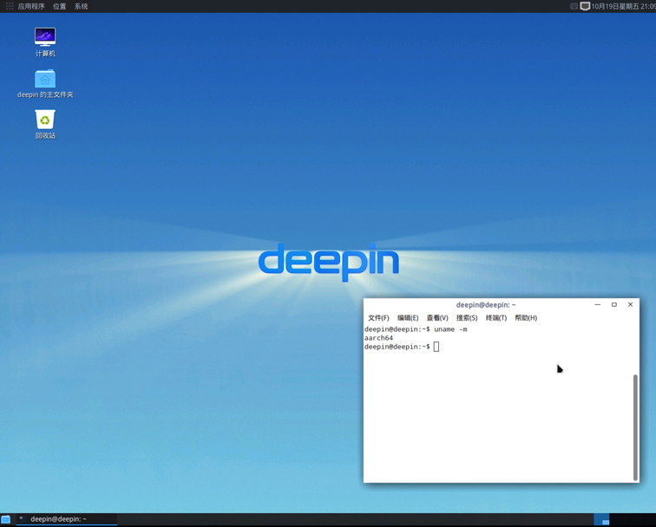Open the 计算机 desktop icon
656x527 pixels.
tap(45, 42)
